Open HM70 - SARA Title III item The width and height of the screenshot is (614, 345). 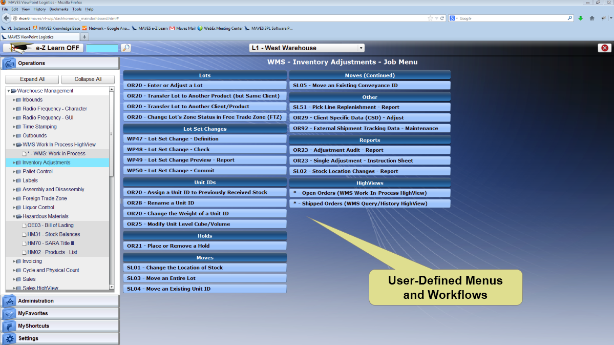click(51, 243)
